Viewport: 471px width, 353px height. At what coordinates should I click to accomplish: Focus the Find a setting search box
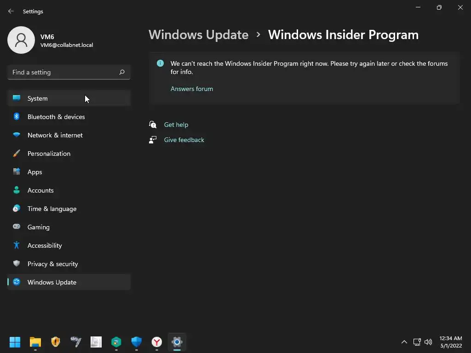[x=69, y=72]
